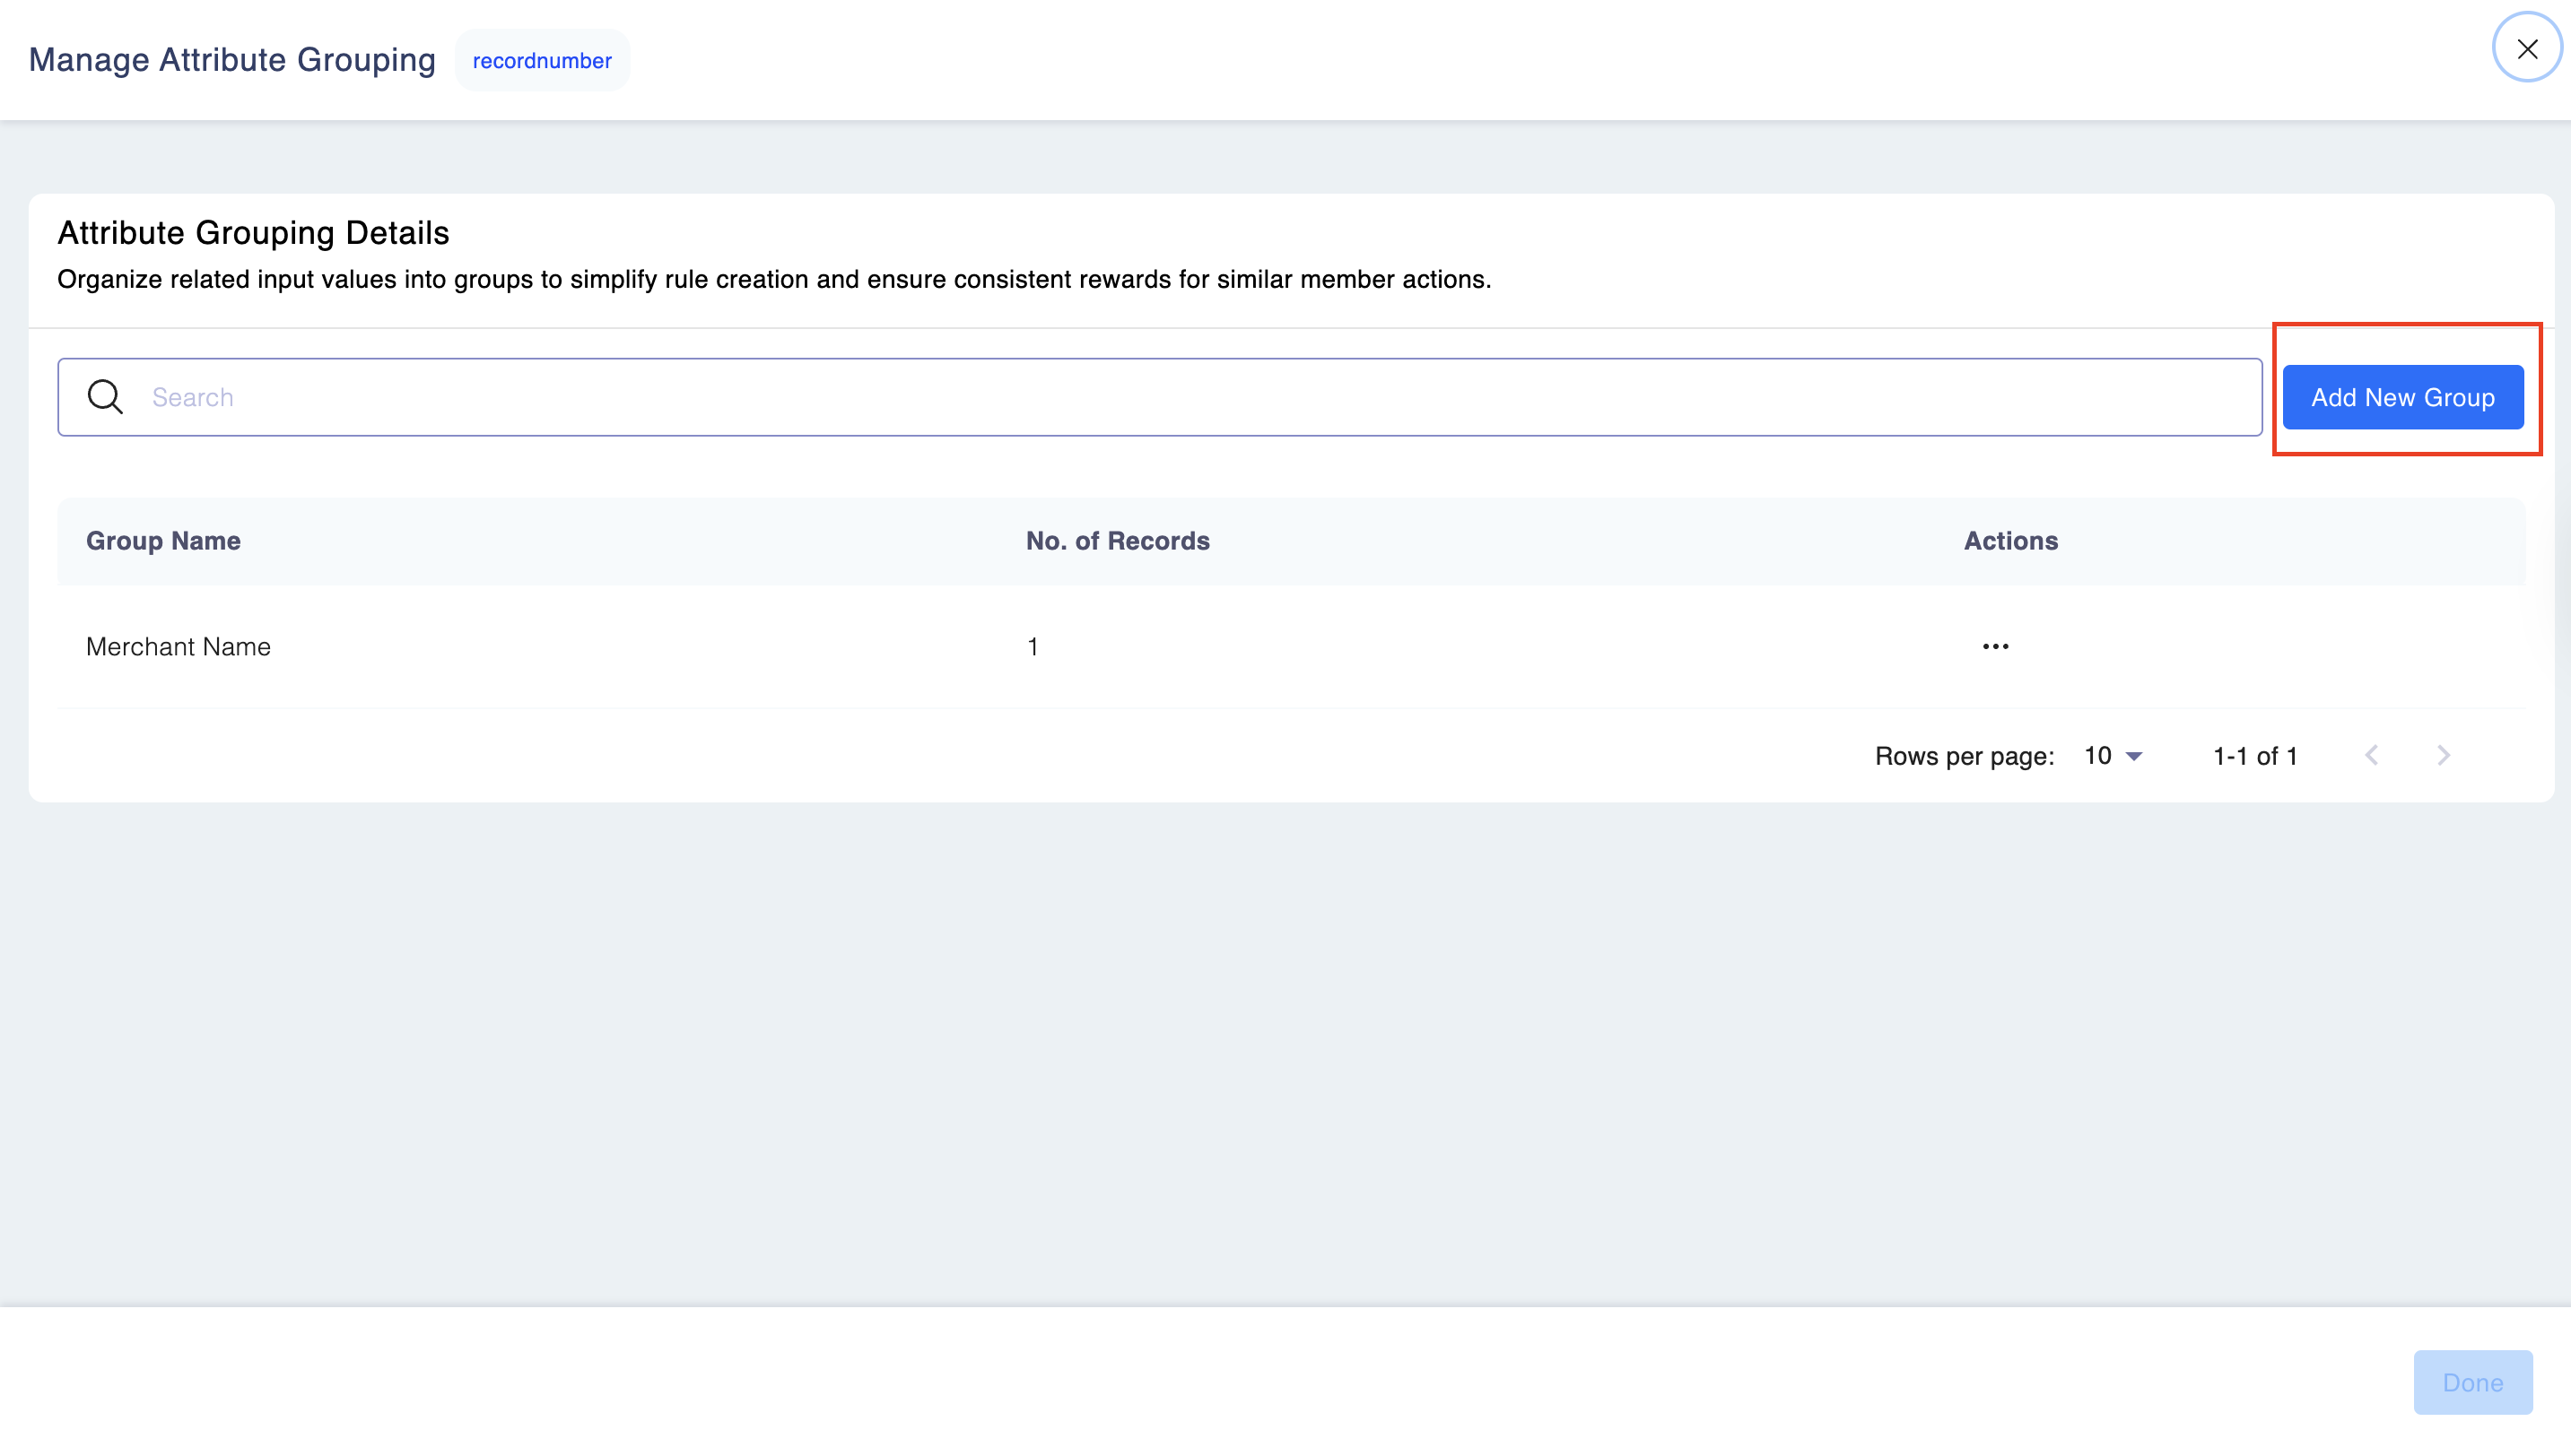Sort by the Group Name column header
The width and height of the screenshot is (2571, 1456).
coord(163,541)
